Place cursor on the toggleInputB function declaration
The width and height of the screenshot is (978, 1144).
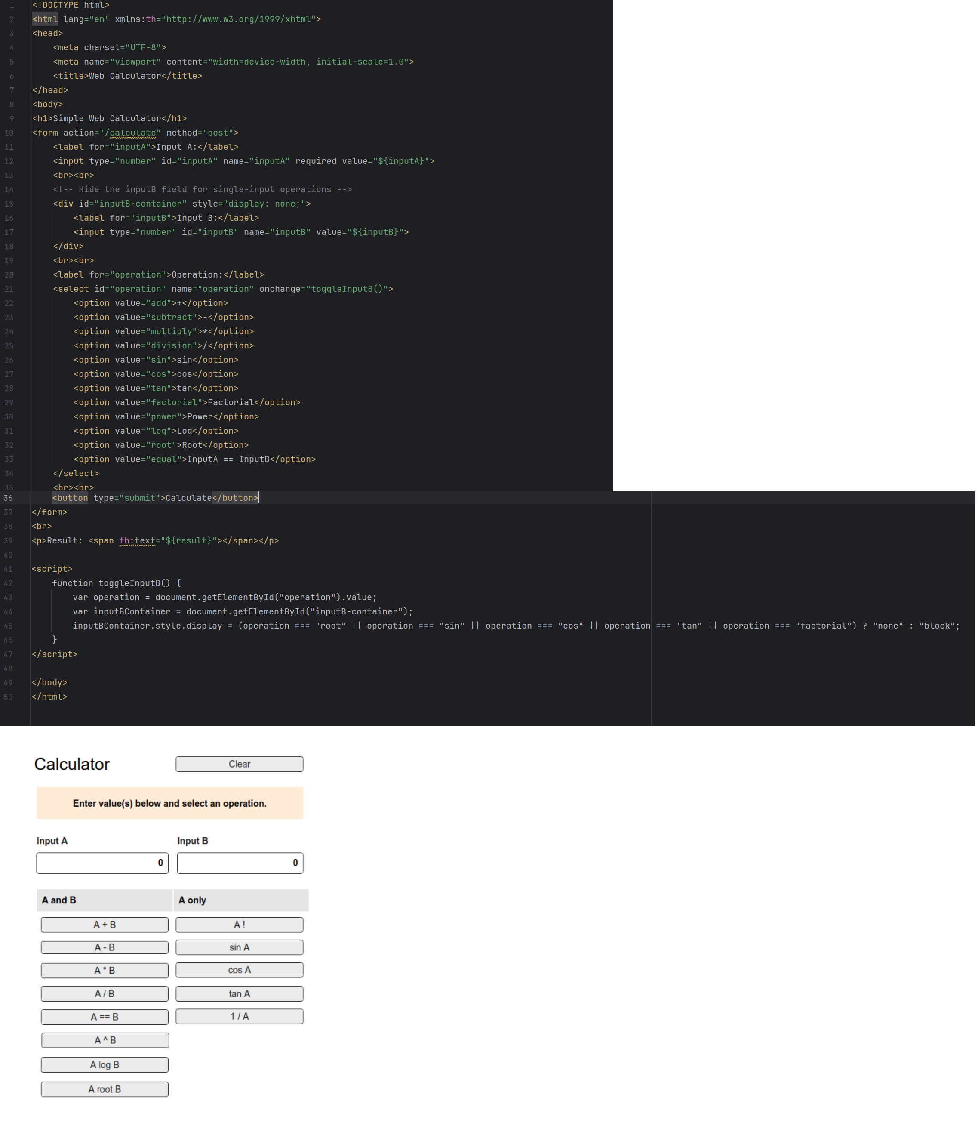coord(127,583)
